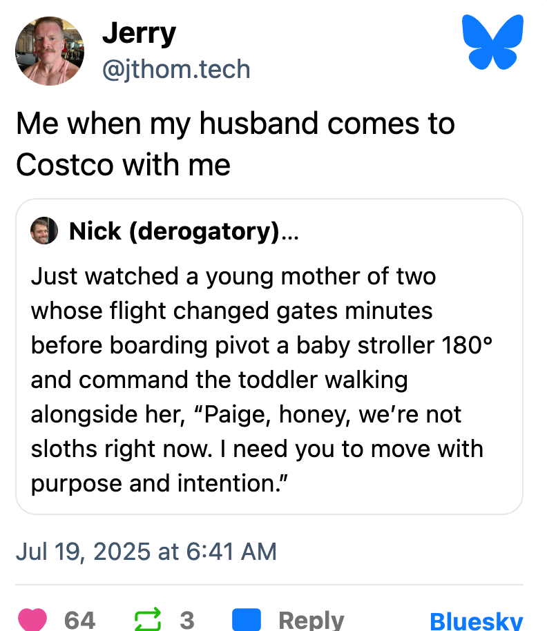Viewport: 547px width, 631px height.
Task: Click the Jul 19, 2025 timestamp
Action: [x=146, y=551]
